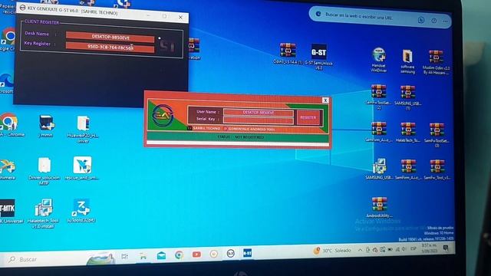
Task: Open the G-ST SamUnlock V6.0 desktop icon
Action: pos(318,56)
